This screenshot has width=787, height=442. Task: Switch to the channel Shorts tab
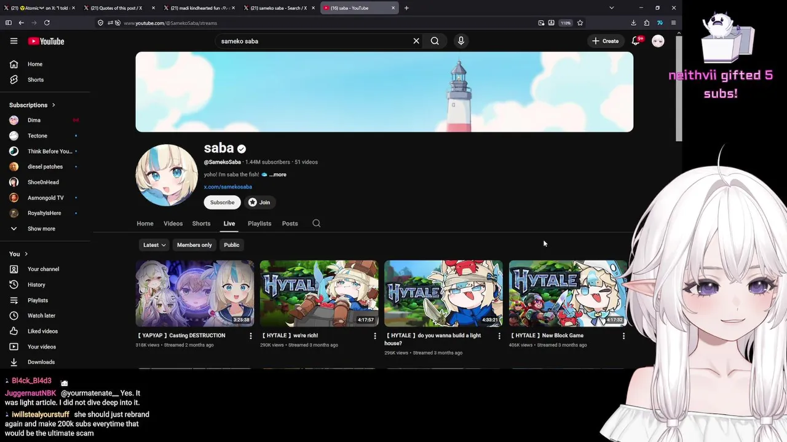point(201,223)
